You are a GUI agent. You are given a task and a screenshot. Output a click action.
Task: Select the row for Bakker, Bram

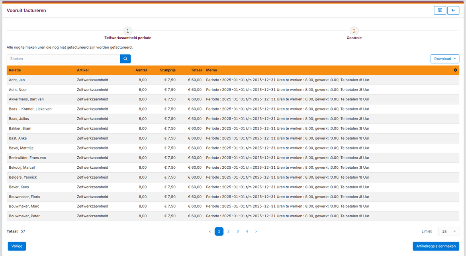pos(233,128)
